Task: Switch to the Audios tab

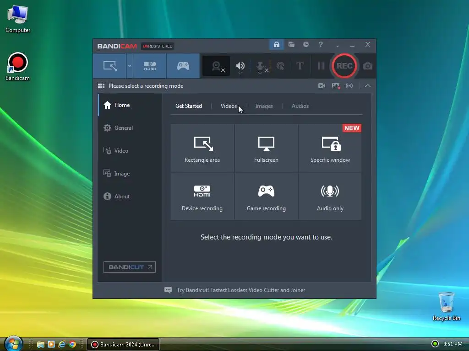Action: coord(300,106)
